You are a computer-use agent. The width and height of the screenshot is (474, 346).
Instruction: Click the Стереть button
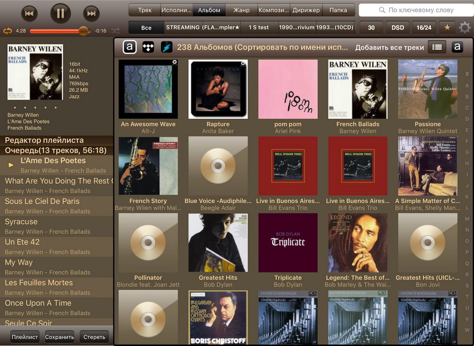94,337
